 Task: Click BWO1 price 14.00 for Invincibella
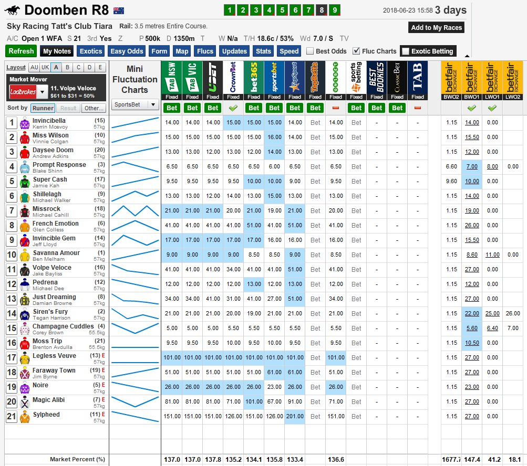pyautogui.click(x=472, y=123)
